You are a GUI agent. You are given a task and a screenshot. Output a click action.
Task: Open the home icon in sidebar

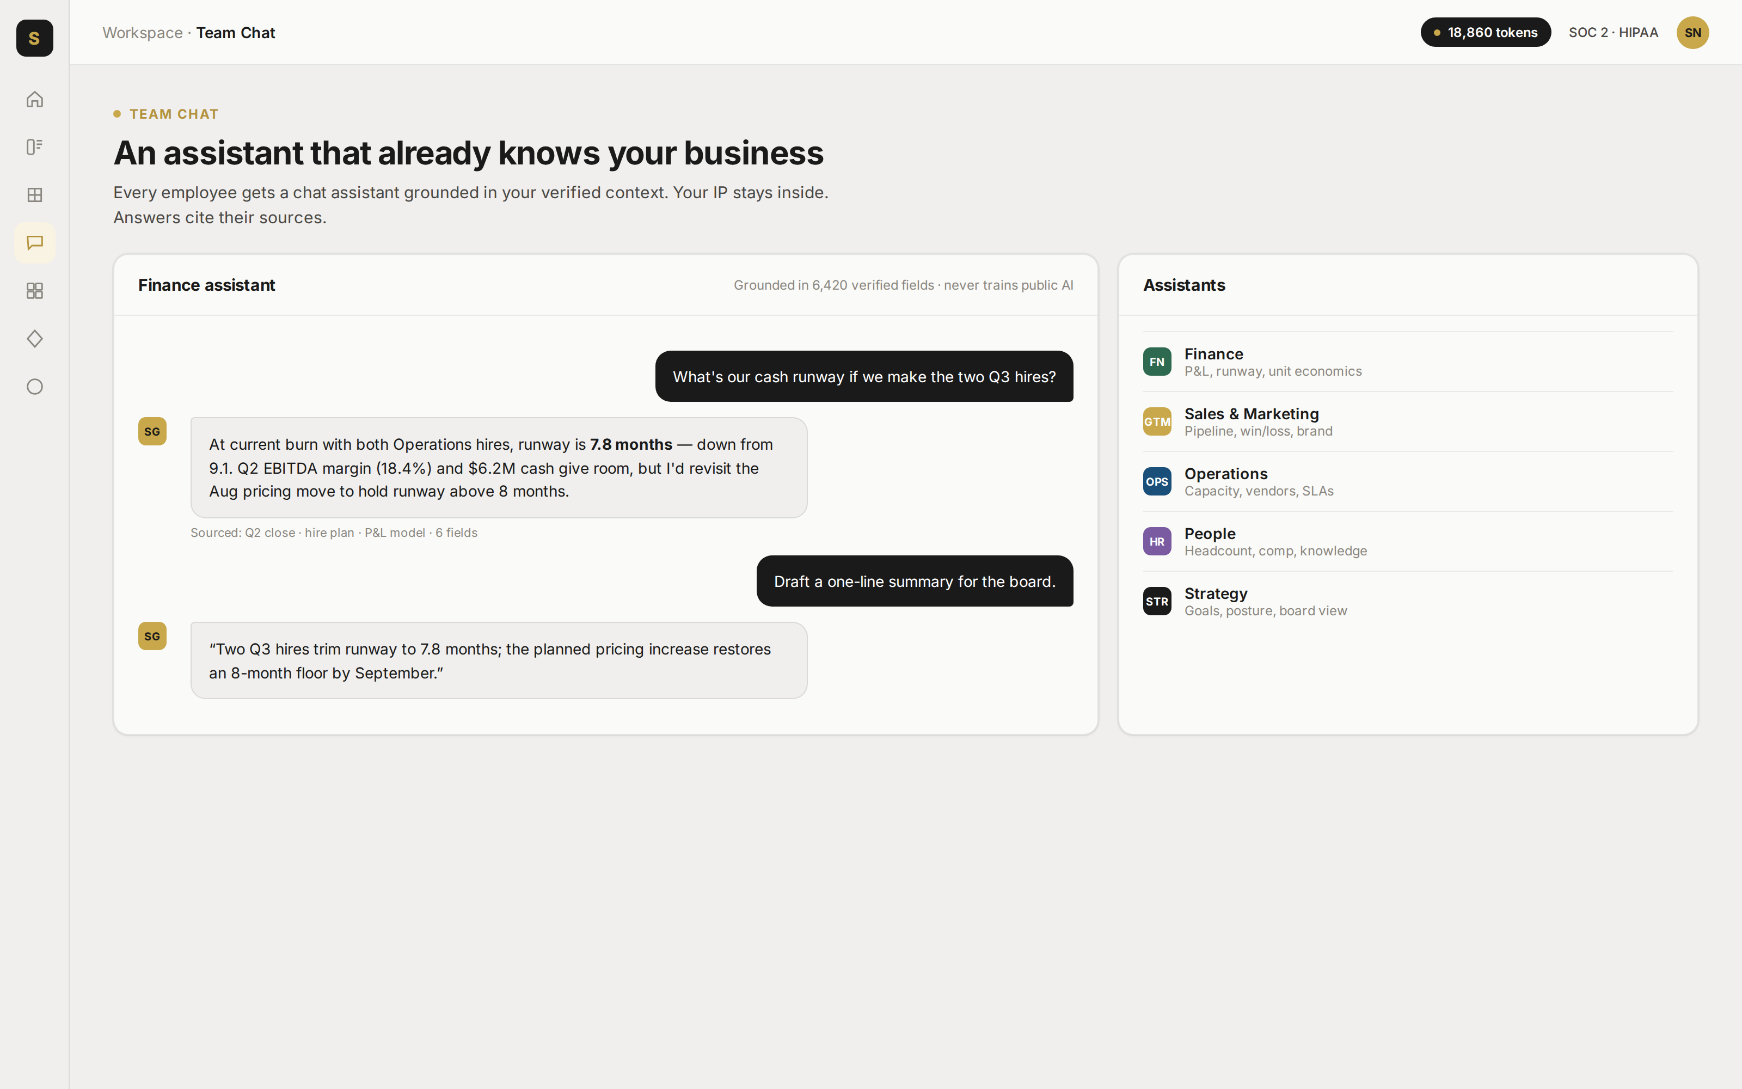click(x=34, y=99)
